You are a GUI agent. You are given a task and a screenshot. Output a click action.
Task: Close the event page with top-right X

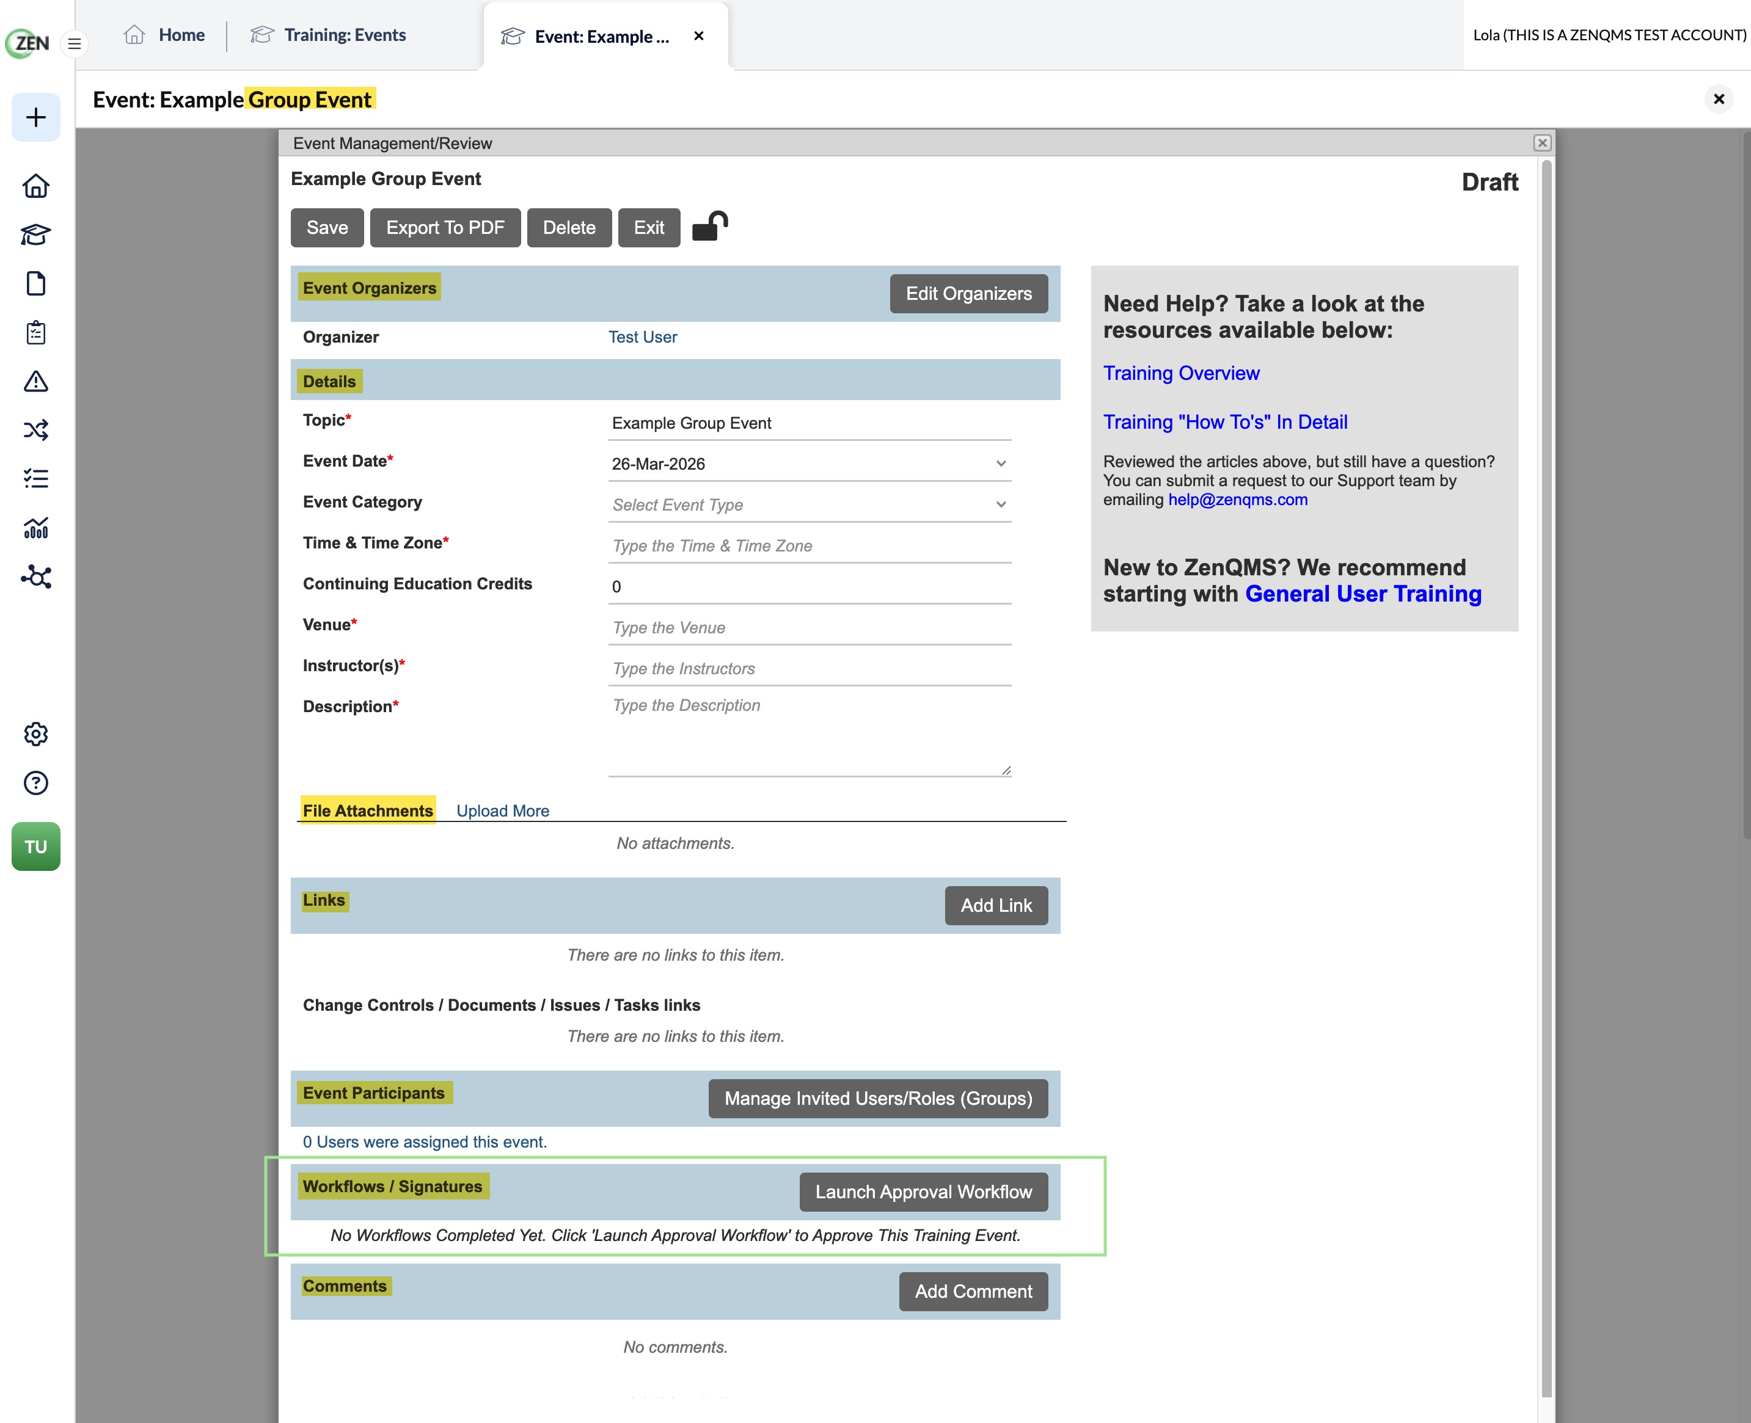[x=1719, y=99]
